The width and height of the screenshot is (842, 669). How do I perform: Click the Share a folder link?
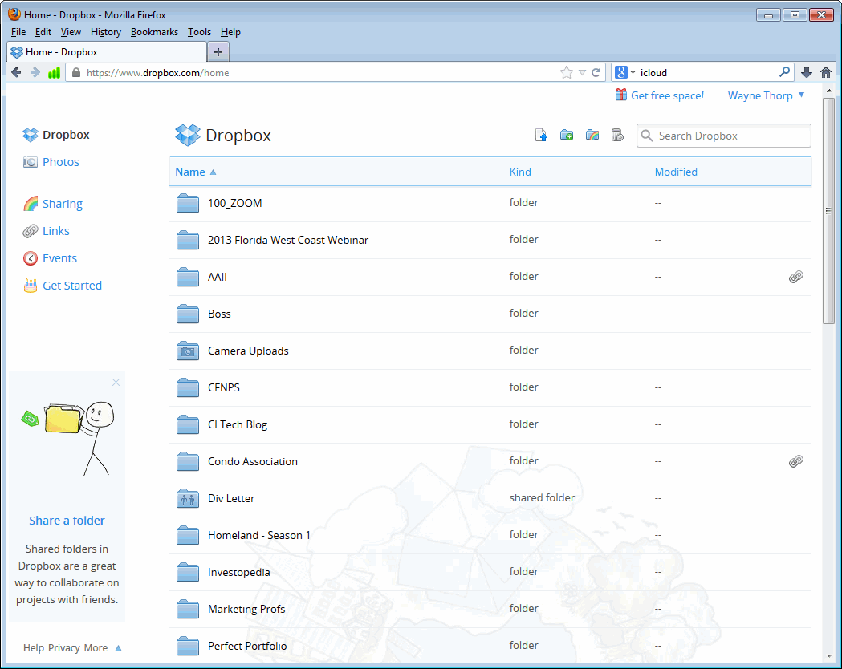[x=67, y=521]
